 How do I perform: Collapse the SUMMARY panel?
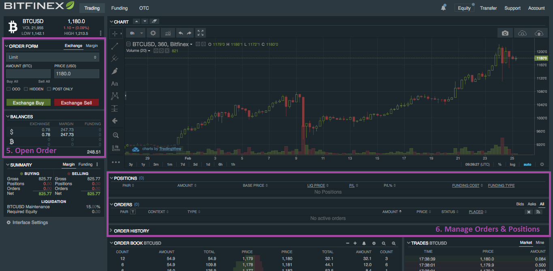point(8,165)
